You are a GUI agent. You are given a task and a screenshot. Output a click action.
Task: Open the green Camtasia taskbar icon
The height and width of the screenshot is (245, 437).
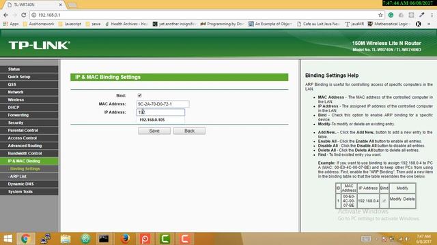[x=165, y=239]
